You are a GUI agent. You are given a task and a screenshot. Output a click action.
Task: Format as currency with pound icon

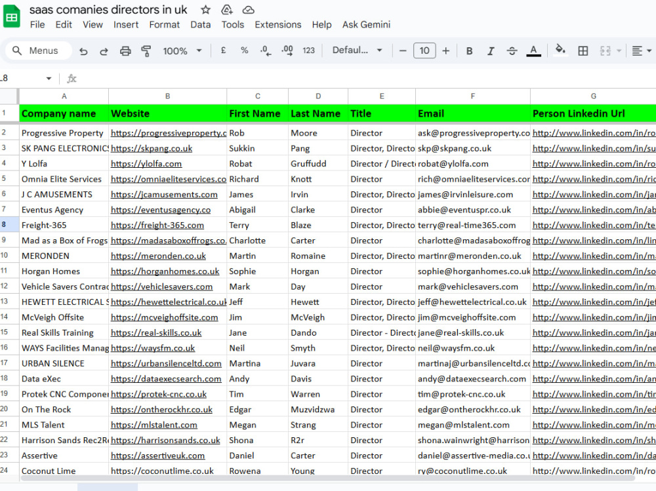coord(224,50)
